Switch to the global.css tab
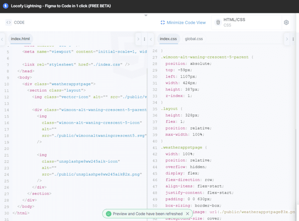The width and height of the screenshot is (299, 221). [x=194, y=39]
